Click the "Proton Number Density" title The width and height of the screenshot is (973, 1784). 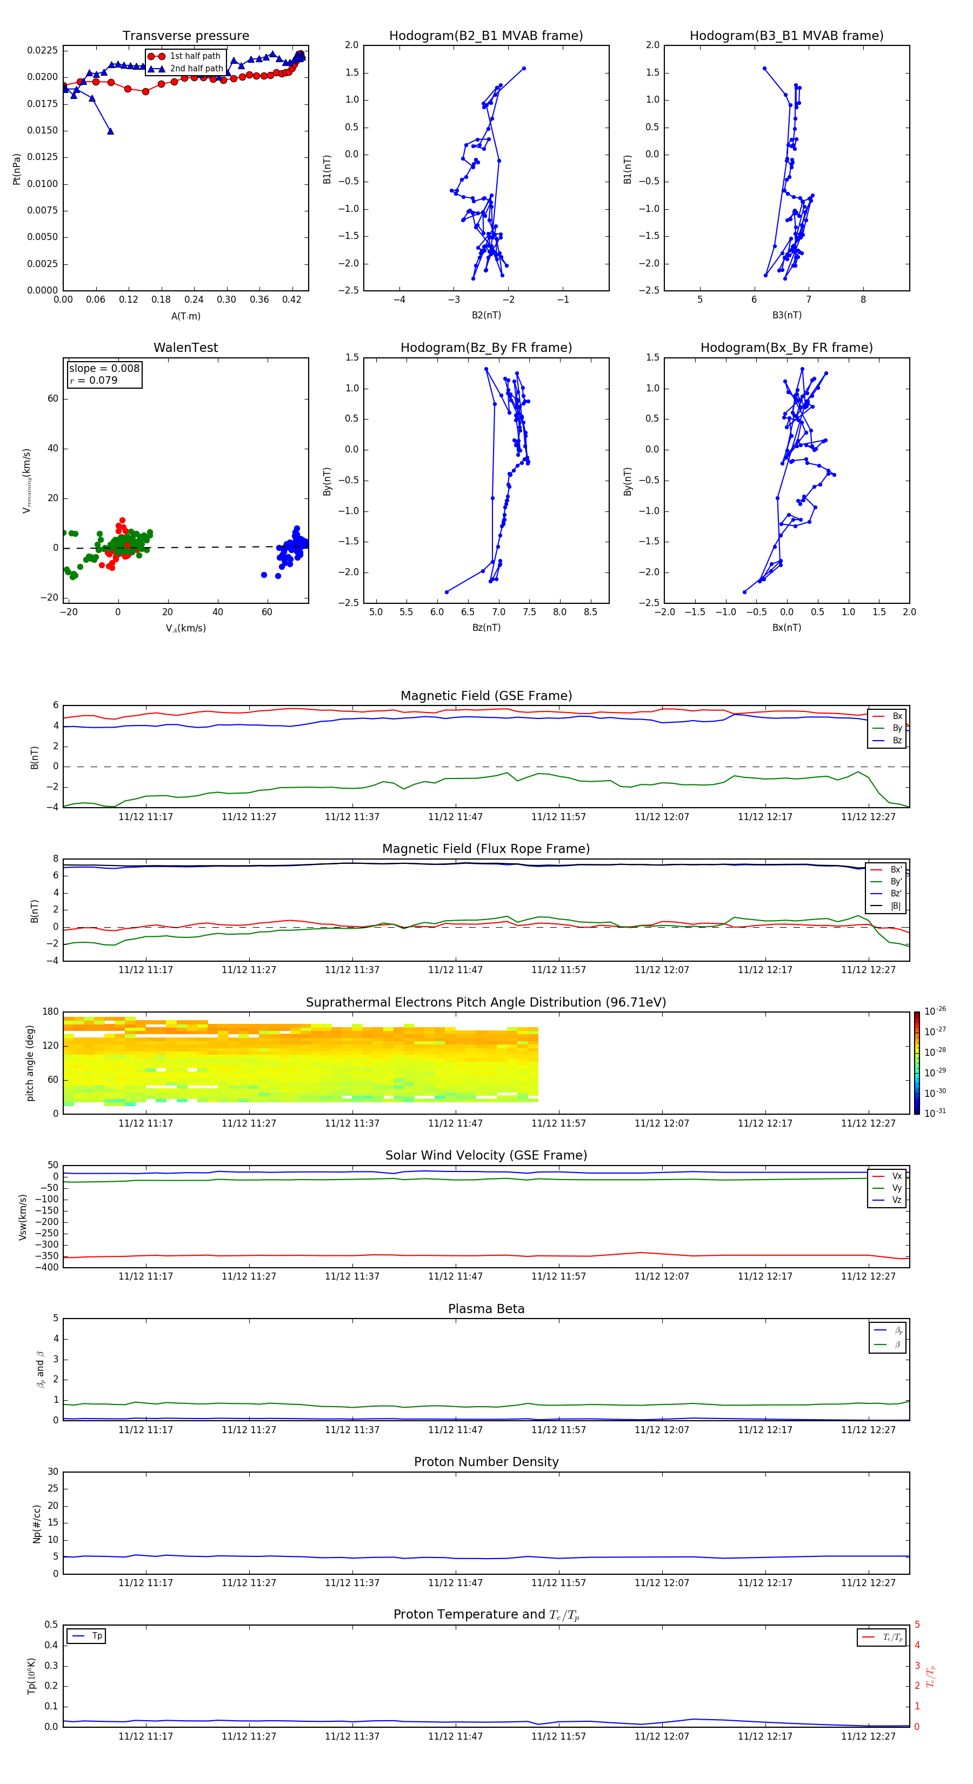pos(486,1462)
